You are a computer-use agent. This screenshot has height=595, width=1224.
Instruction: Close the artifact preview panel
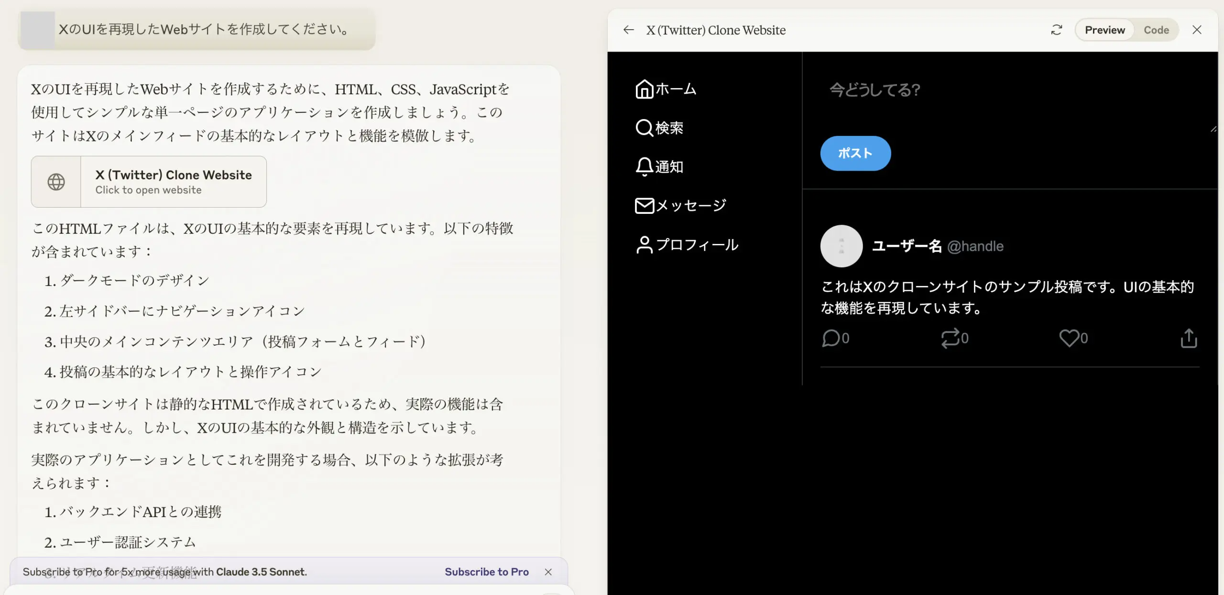pos(1197,30)
